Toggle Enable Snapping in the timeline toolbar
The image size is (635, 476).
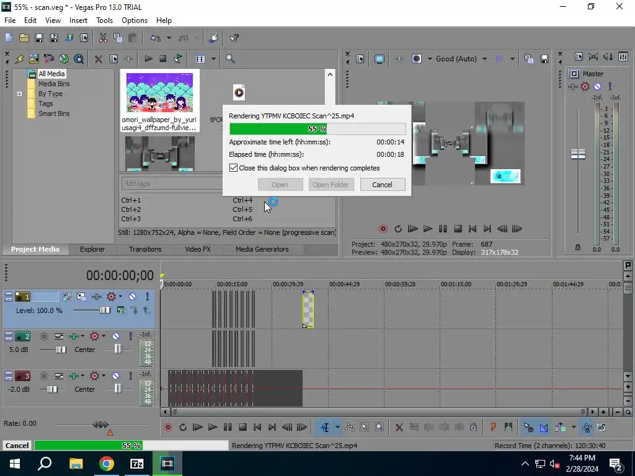(528, 427)
